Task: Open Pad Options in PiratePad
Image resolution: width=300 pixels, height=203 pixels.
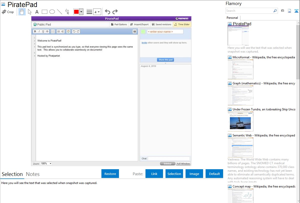Action: click(x=119, y=25)
